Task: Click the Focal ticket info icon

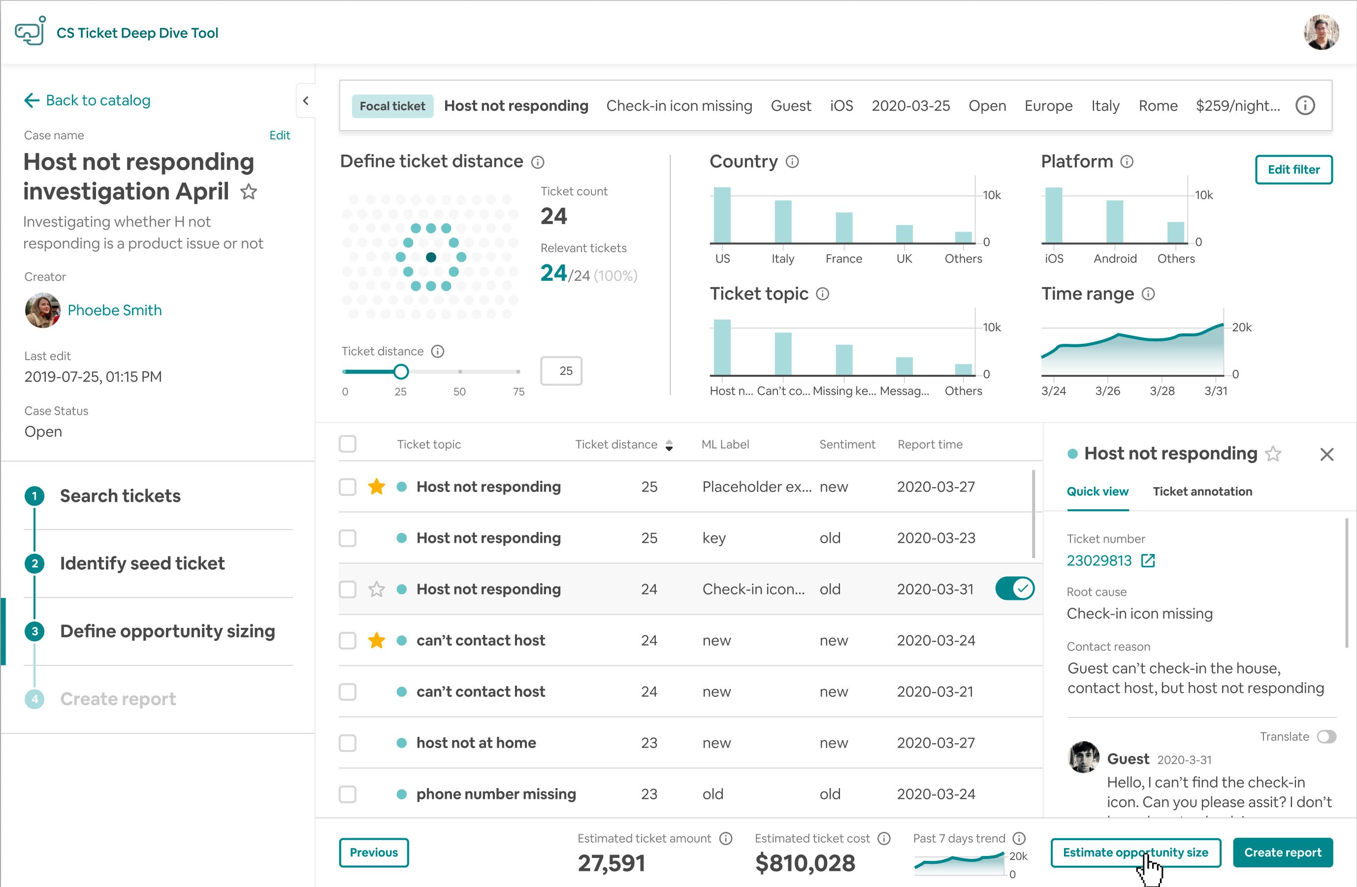Action: coord(1304,105)
